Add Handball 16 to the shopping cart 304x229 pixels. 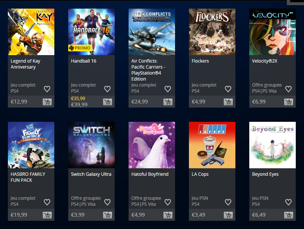108,102
